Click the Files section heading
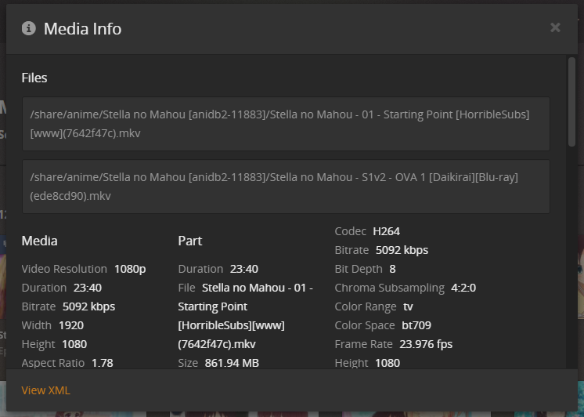This screenshot has width=584, height=417. pyautogui.click(x=34, y=78)
